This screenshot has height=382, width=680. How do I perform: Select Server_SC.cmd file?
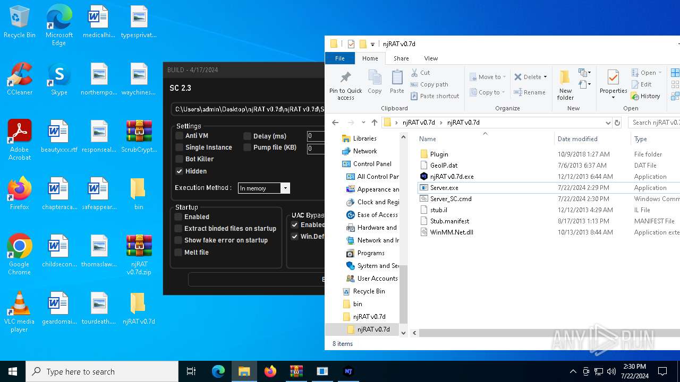(450, 199)
